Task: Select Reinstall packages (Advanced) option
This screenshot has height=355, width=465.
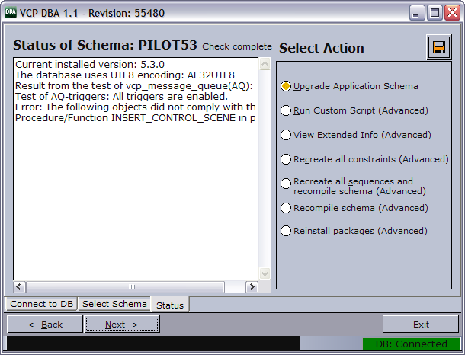Action: tap(286, 231)
